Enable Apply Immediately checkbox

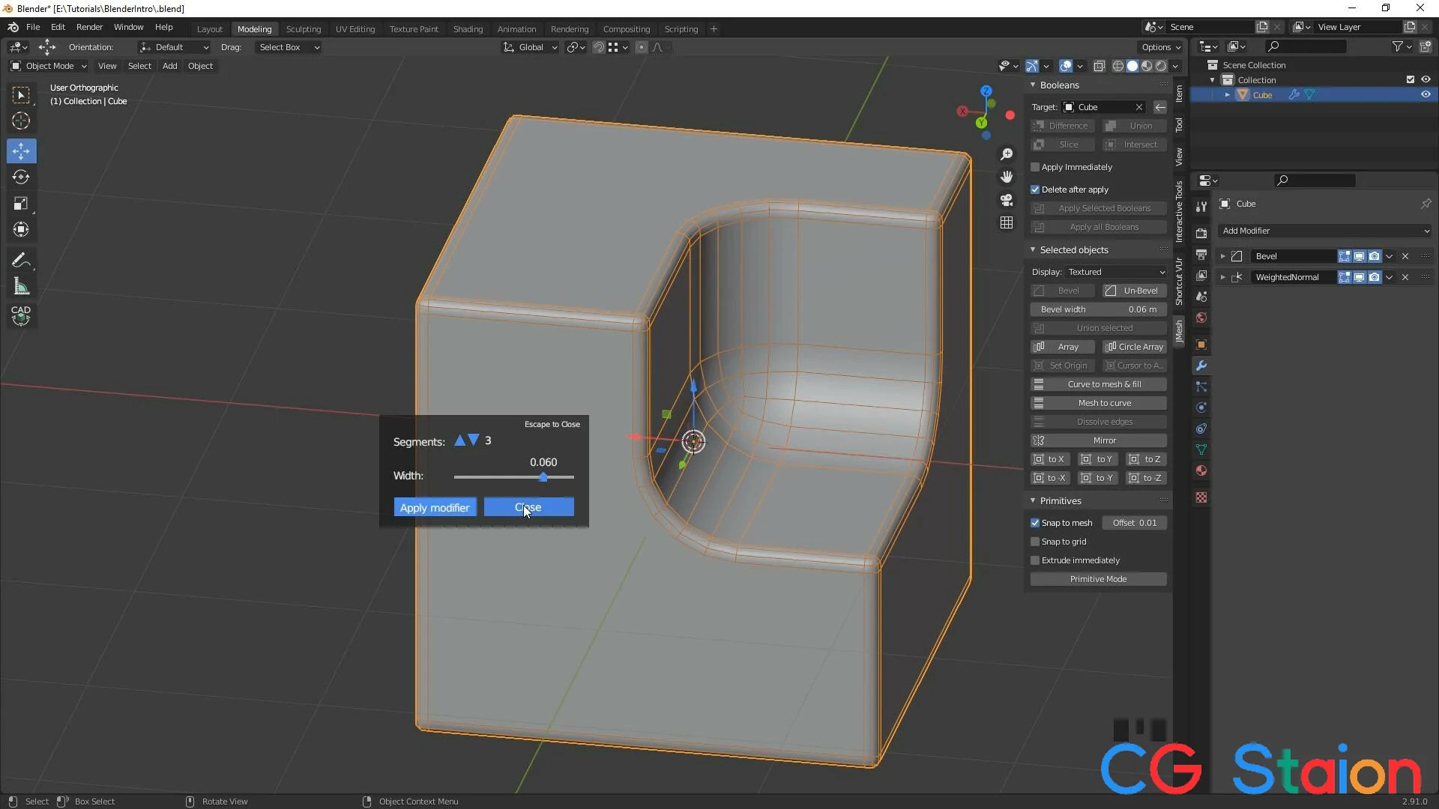[x=1035, y=167]
